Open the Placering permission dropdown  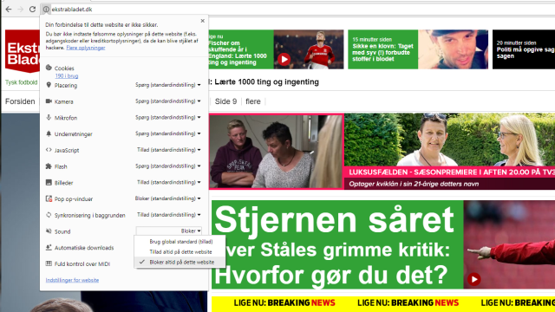point(167,85)
